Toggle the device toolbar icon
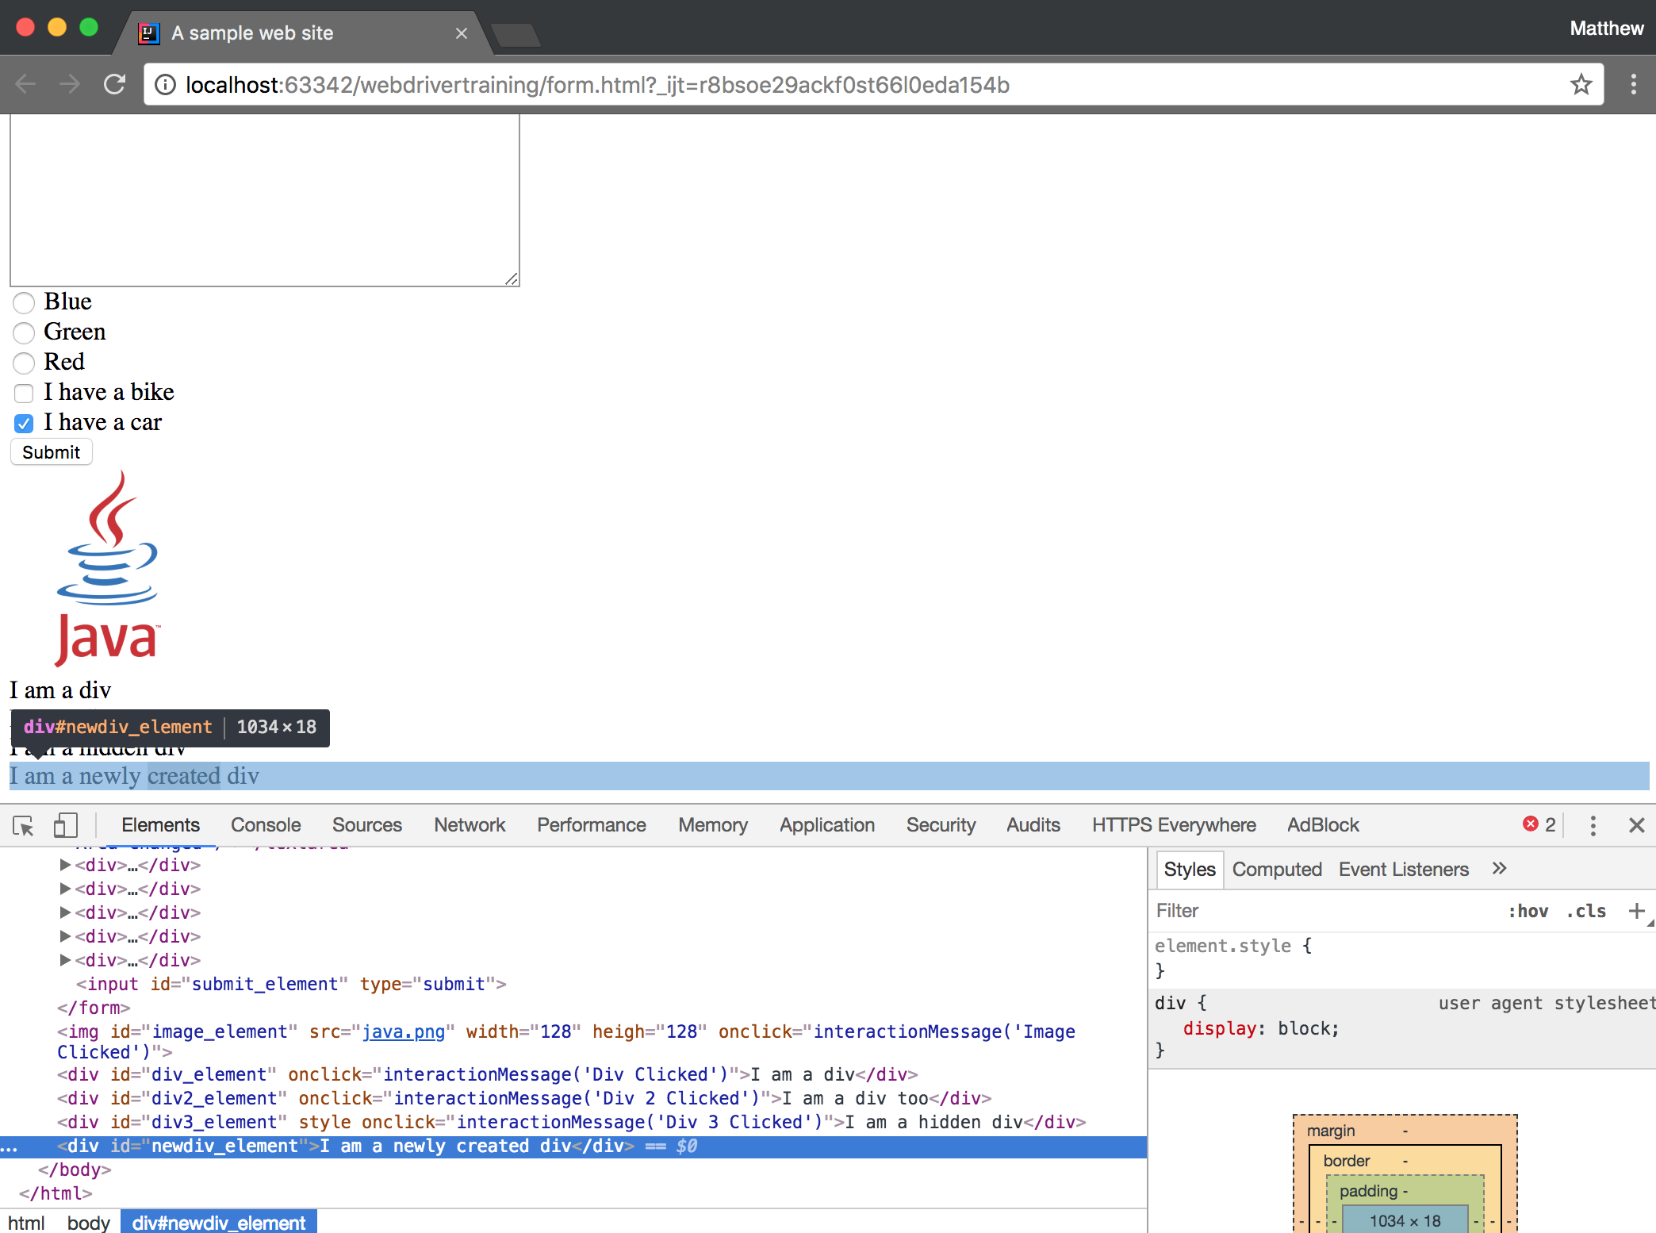1656x1233 pixels. click(x=65, y=826)
